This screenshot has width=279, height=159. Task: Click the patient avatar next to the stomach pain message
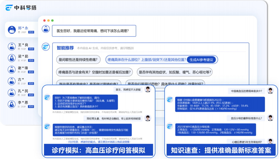pyautogui.click(x=45, y=29)
